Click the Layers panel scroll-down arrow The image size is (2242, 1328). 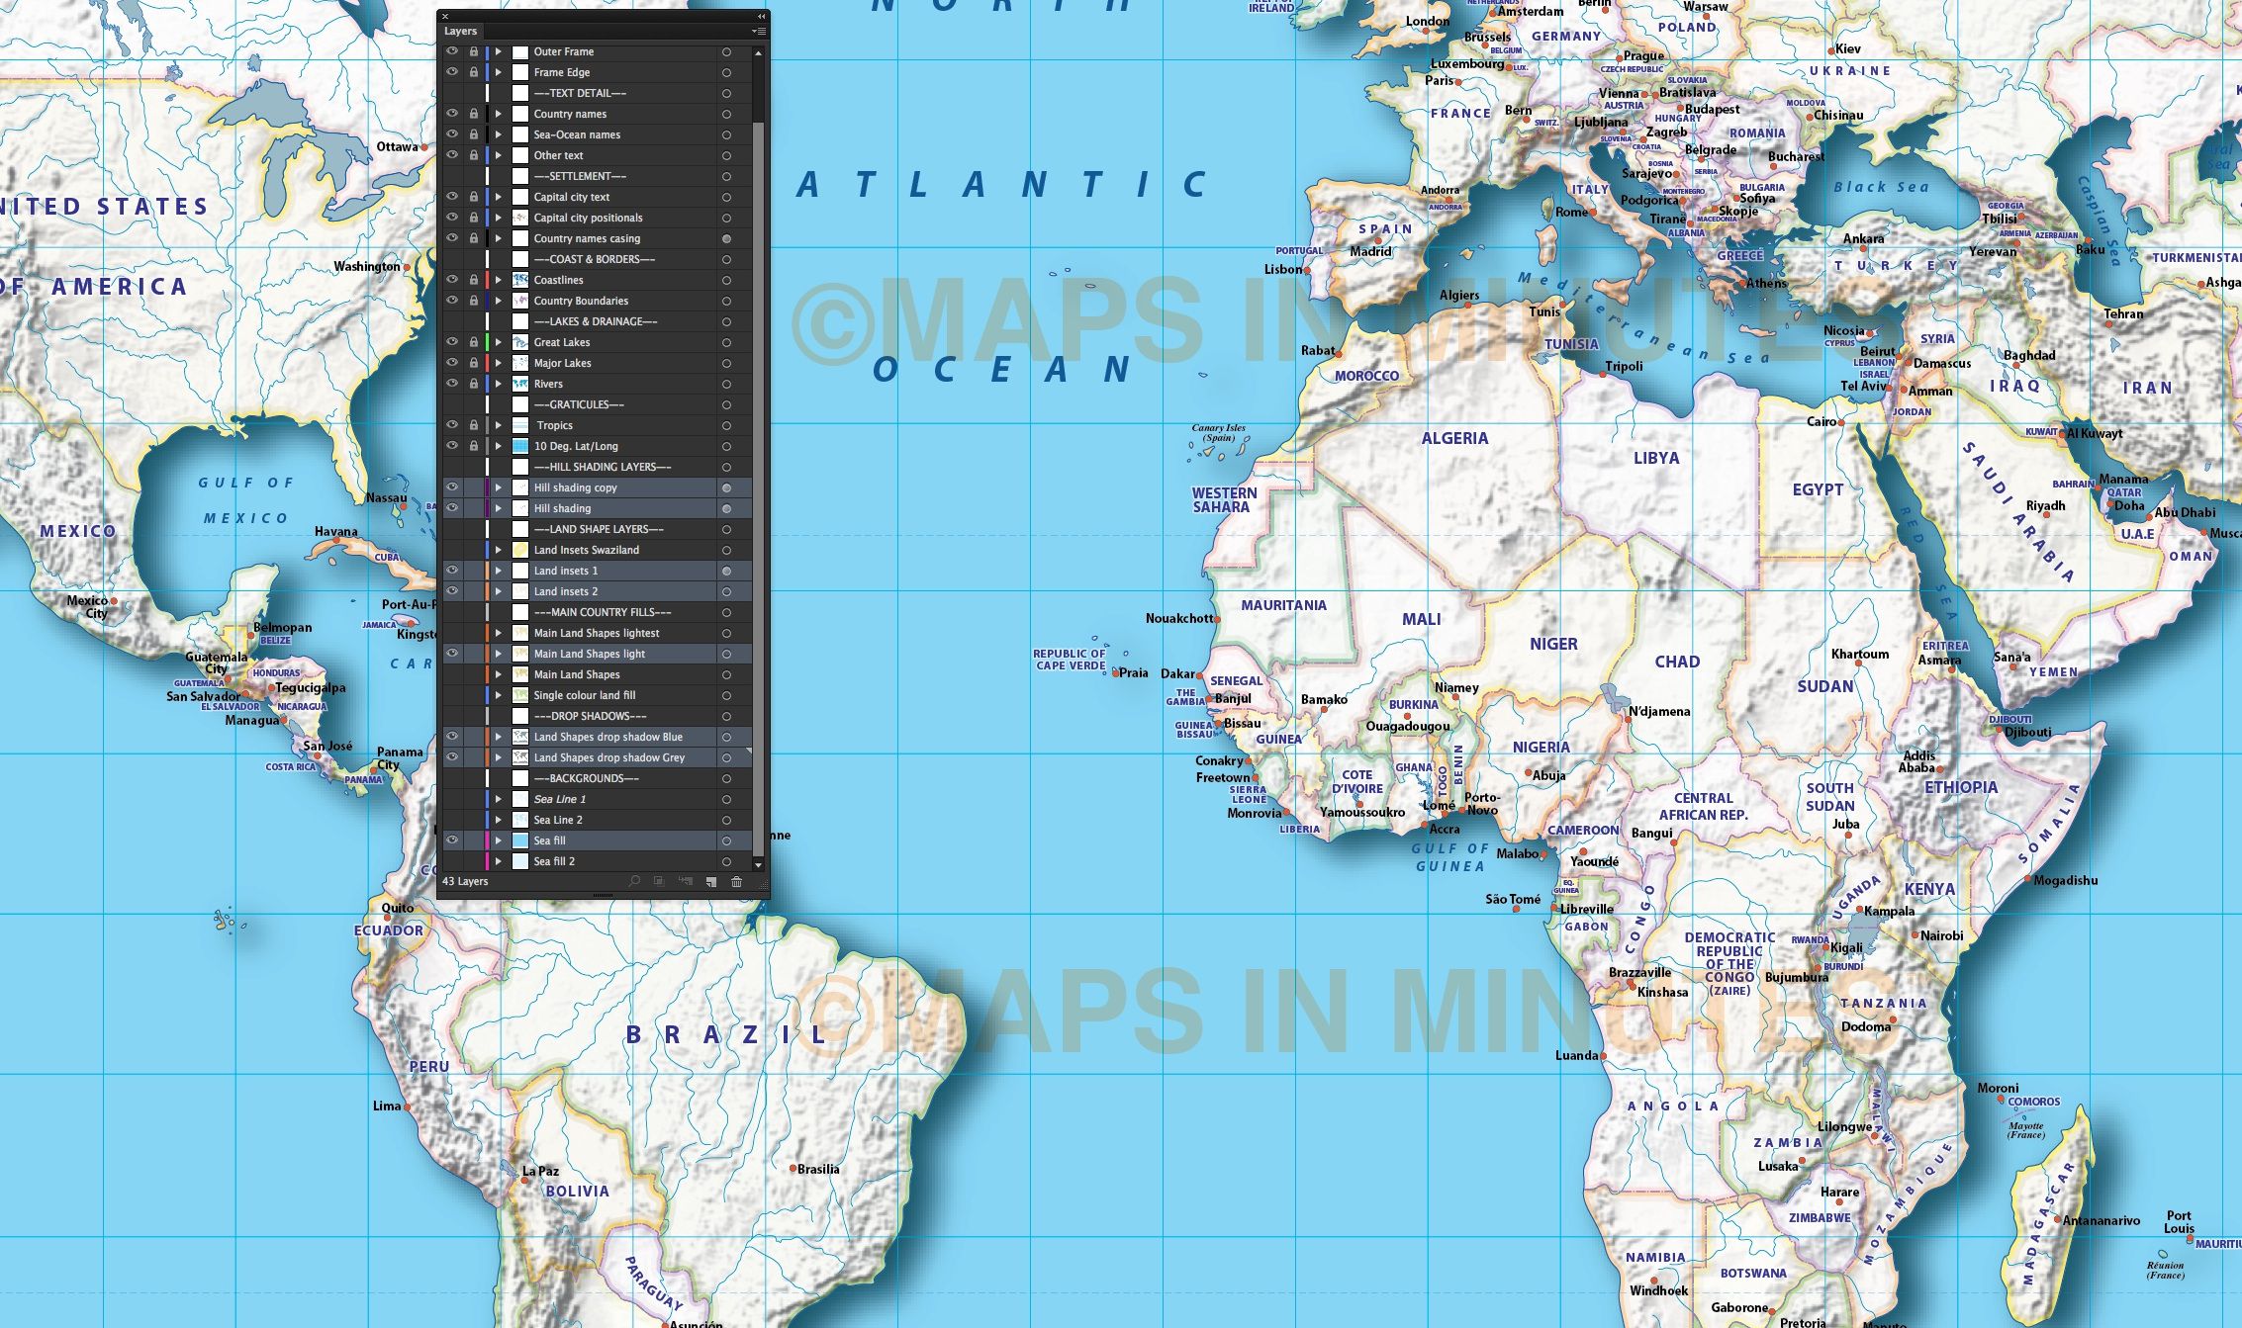[x=759, y=864]
